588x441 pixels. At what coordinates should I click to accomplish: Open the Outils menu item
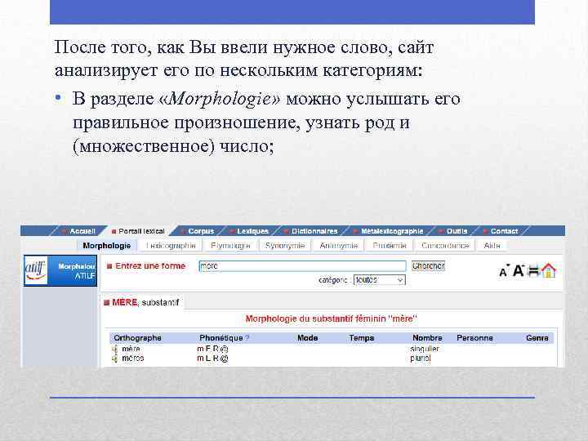tap(457, 231)
